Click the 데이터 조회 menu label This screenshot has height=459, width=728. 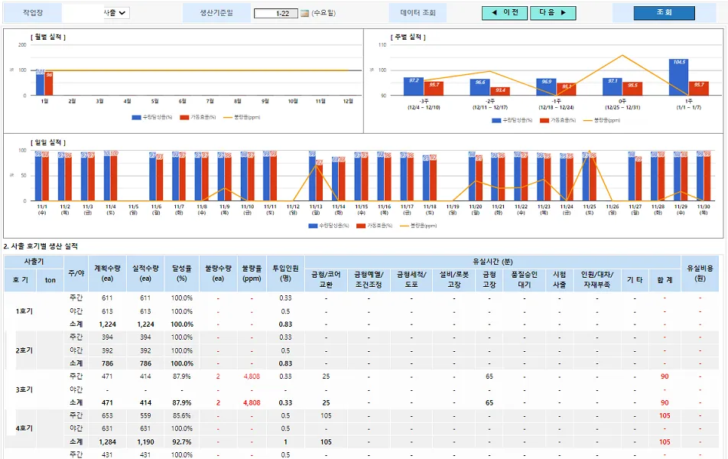coord(417,11)
